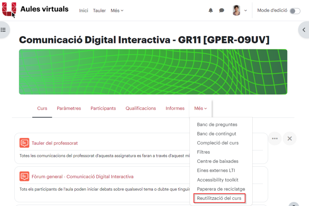Click the Tauler del professorat forum icon
This screenshot has height=206, width=309.
coord(24,143)
